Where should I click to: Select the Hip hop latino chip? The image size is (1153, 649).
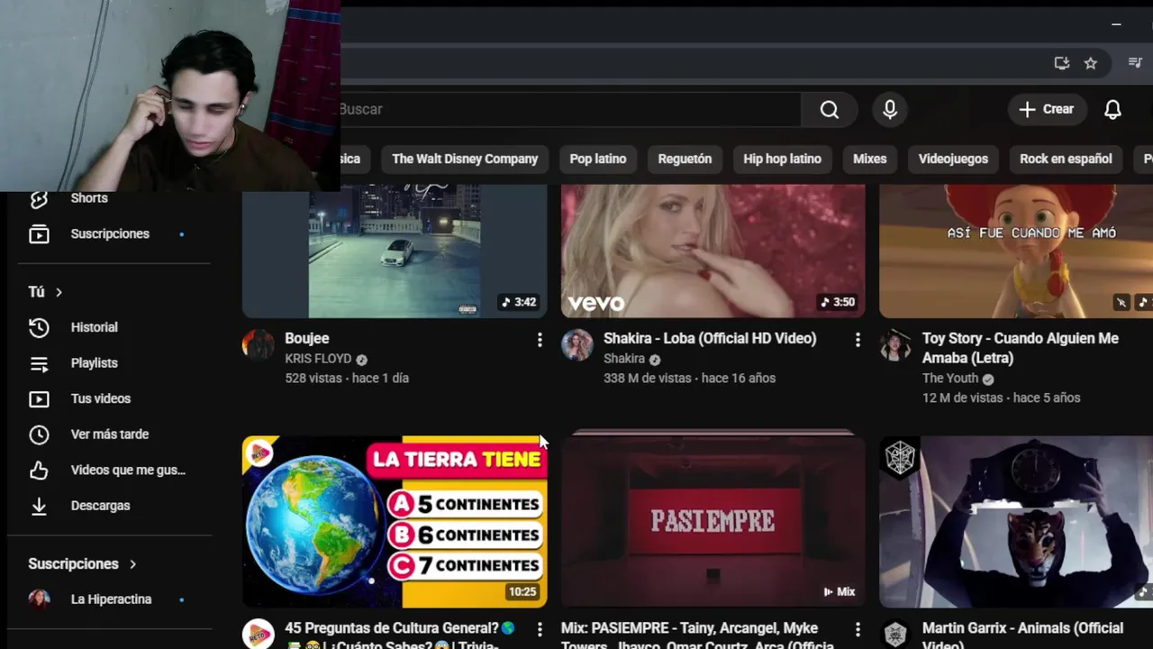click(x=782, y=159)
